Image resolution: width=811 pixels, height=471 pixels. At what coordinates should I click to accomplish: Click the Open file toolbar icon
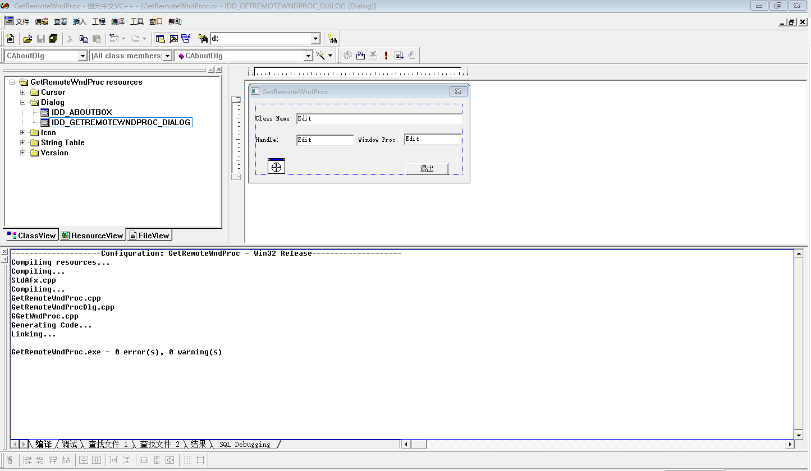point(28,39)
